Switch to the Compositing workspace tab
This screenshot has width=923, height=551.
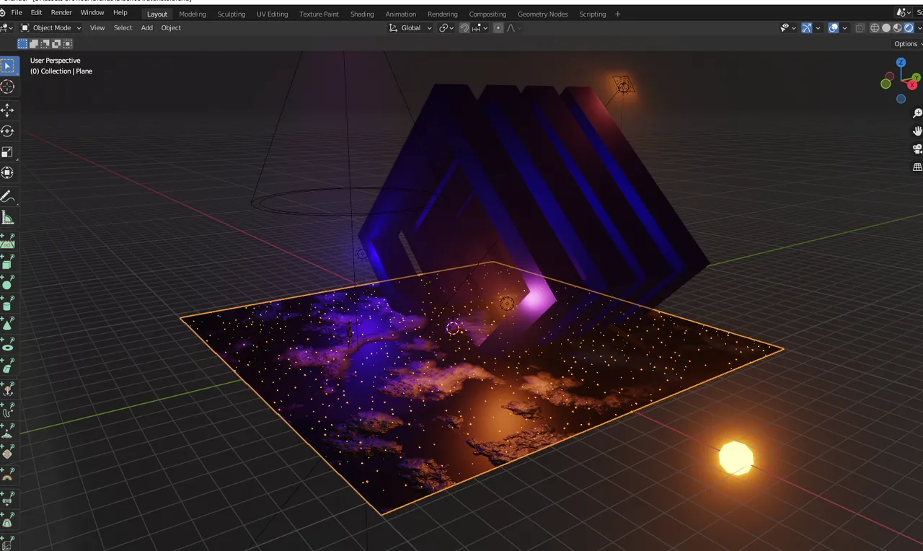point(487,14)
